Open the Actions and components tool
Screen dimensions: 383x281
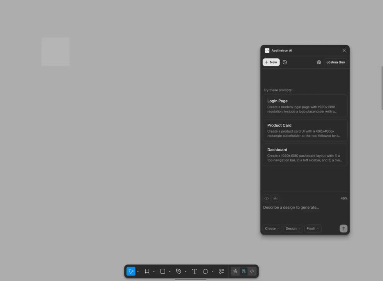[x=222, y=271]
